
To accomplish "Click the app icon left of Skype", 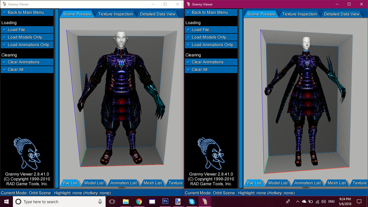I will coord(179,202).
